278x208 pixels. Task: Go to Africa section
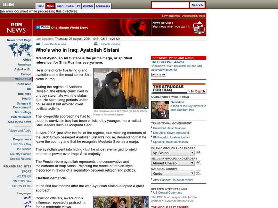[x=27, y=60]
